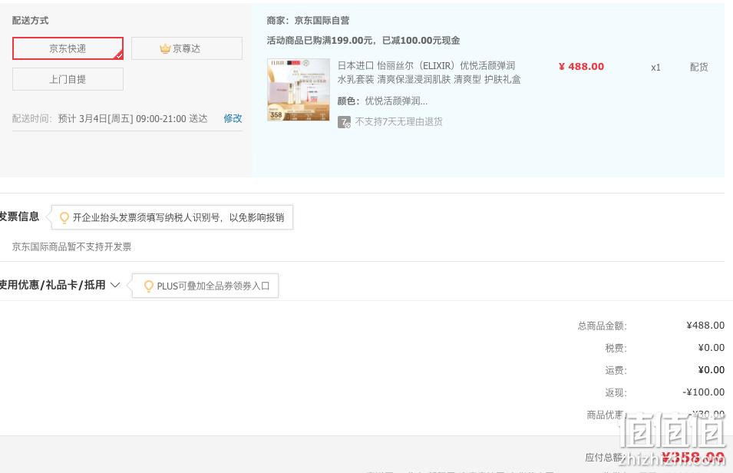This screenshot has width=733, height=473.
Task: Pick 上门自提 self-pickup option
Action: click(68, 79)
